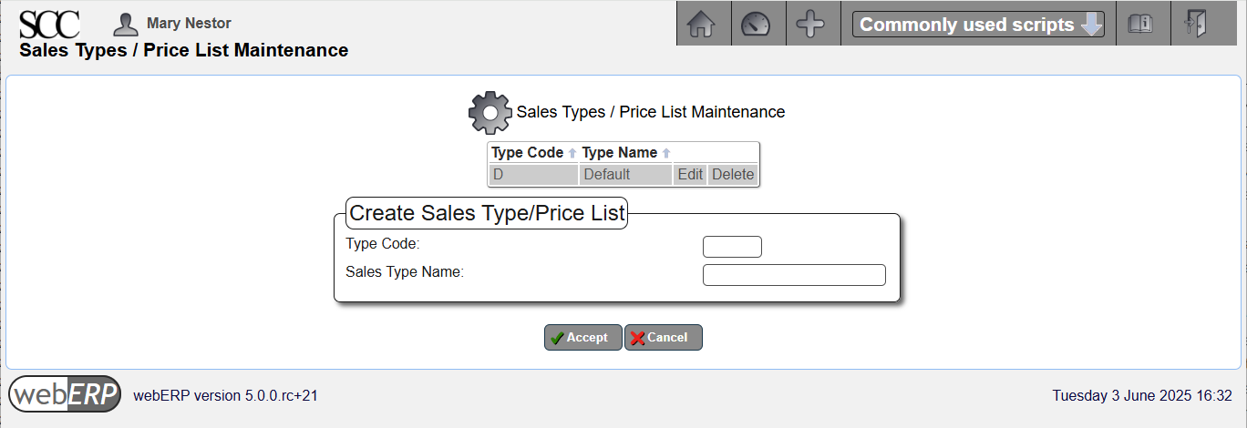Click the user profile avatar icon
The image size is (1247, 428).
point(125,24)
